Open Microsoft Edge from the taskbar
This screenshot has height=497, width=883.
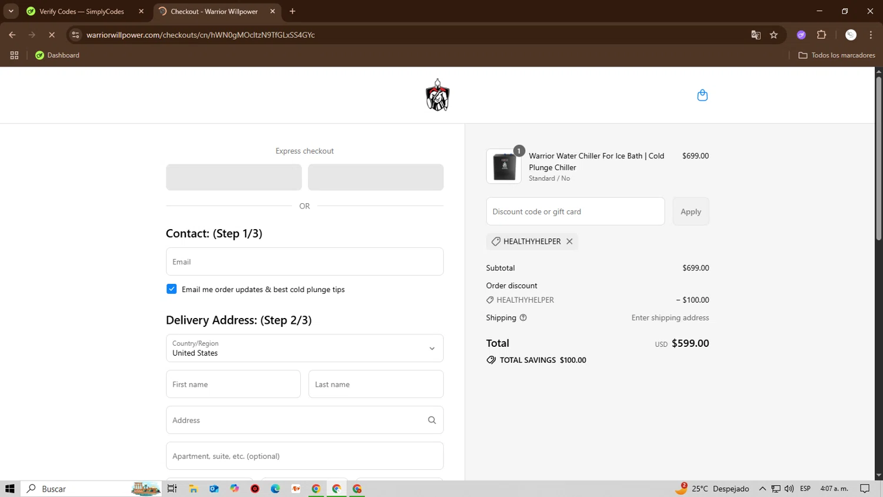[275, 489]
